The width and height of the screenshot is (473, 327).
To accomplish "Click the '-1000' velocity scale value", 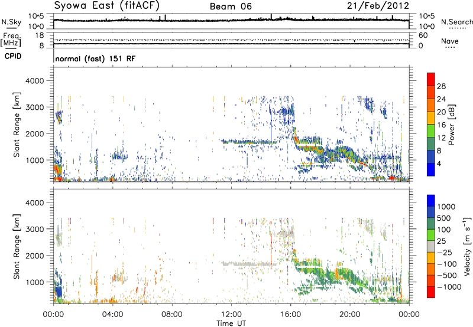I will (x=449, y=287).
